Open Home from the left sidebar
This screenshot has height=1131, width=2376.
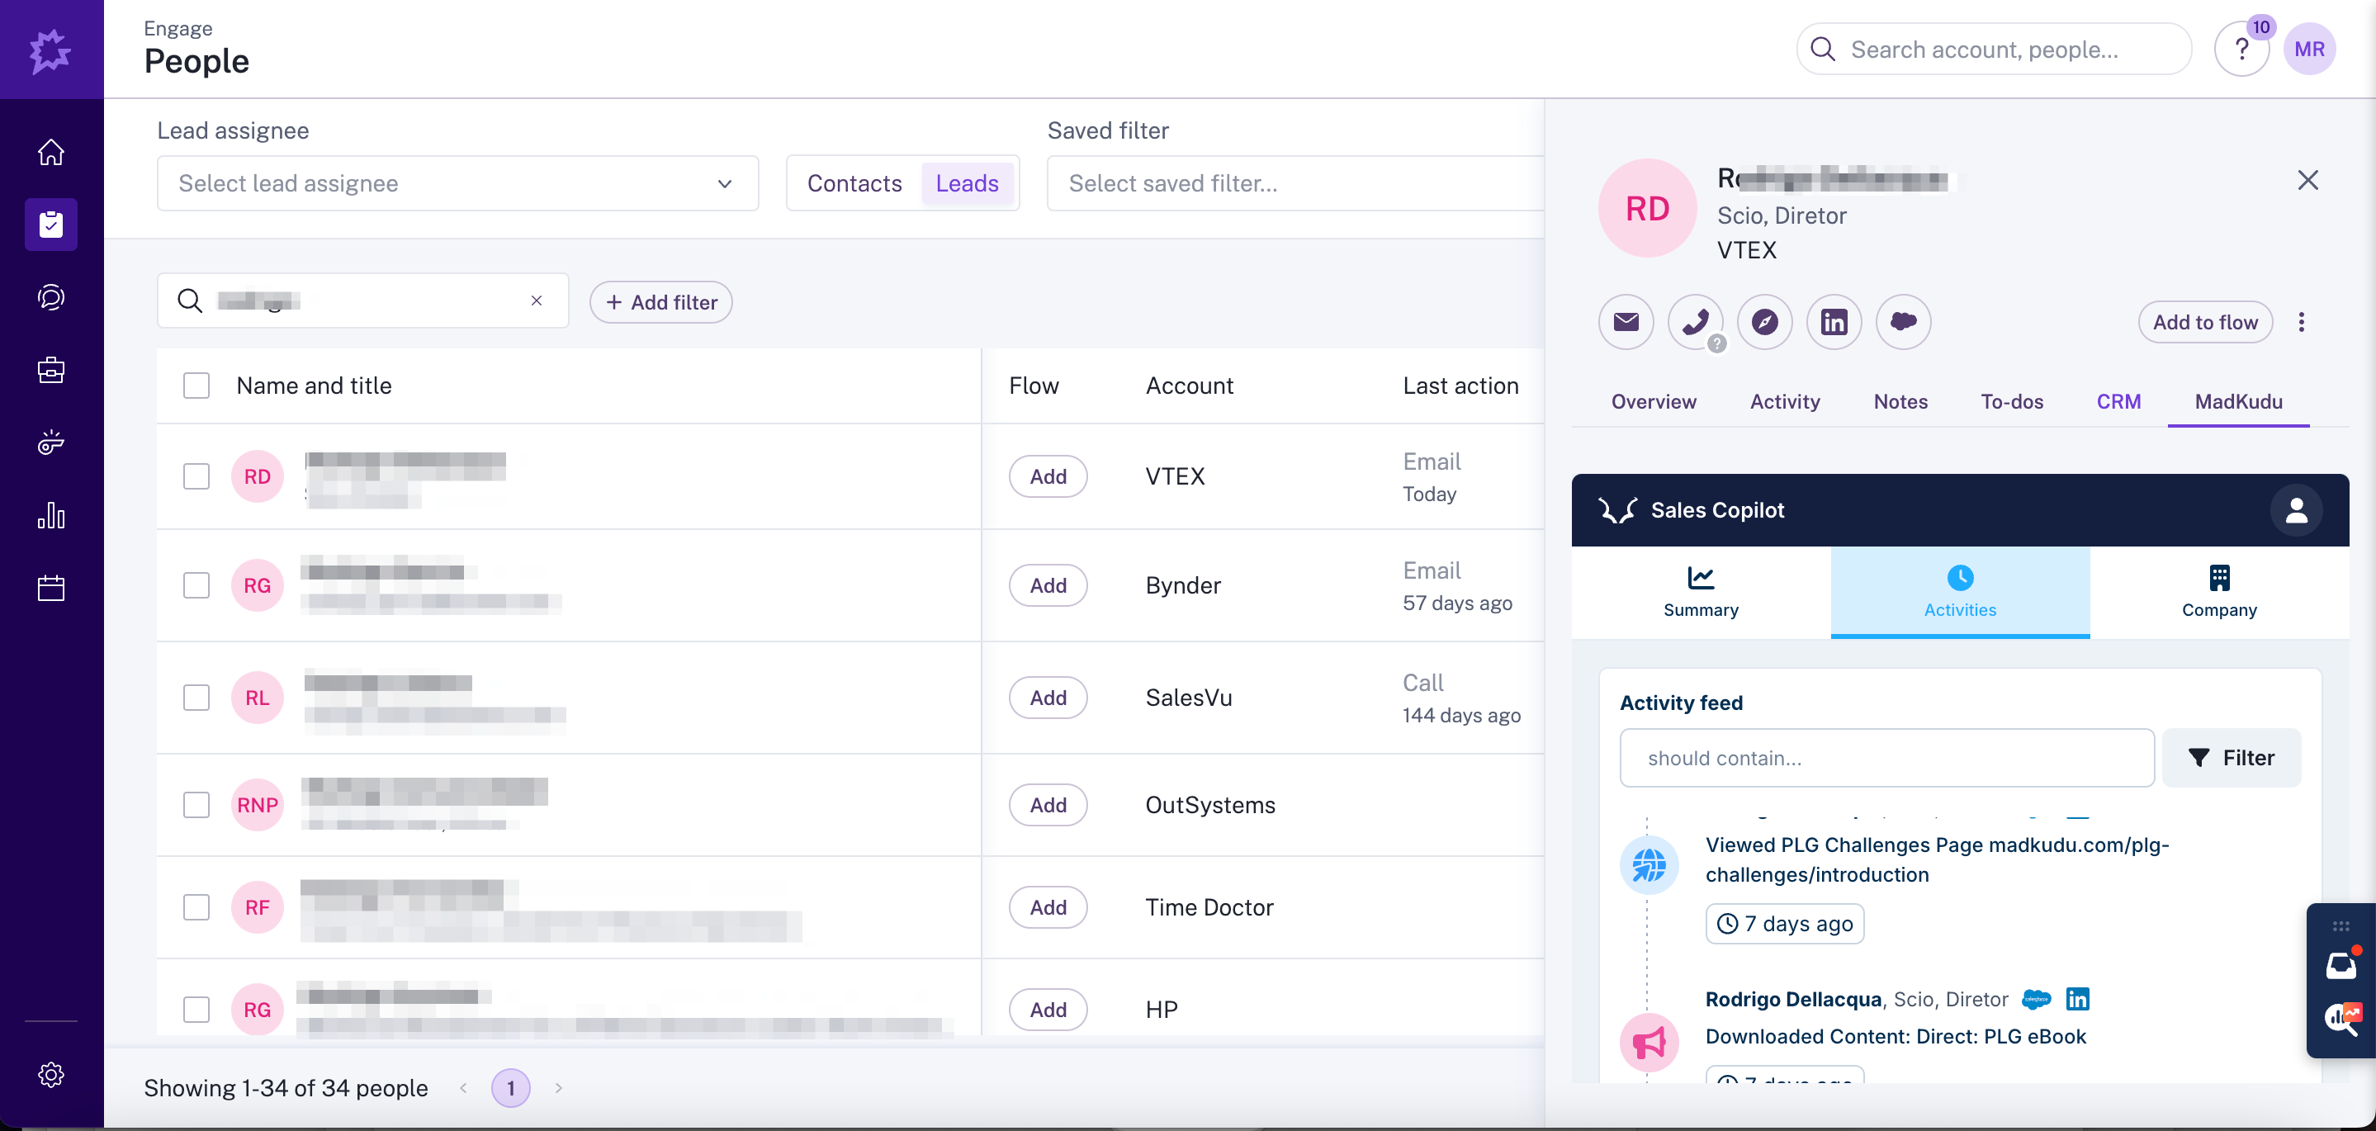click(50, 152)
